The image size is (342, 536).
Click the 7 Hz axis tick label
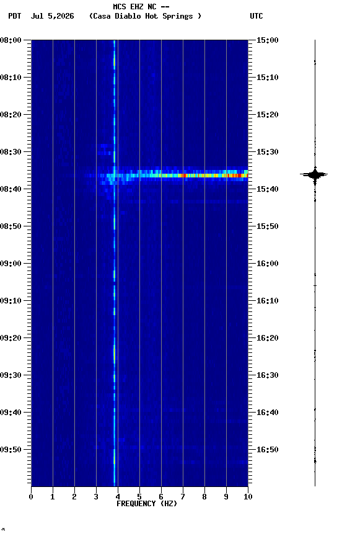point(183,497)
